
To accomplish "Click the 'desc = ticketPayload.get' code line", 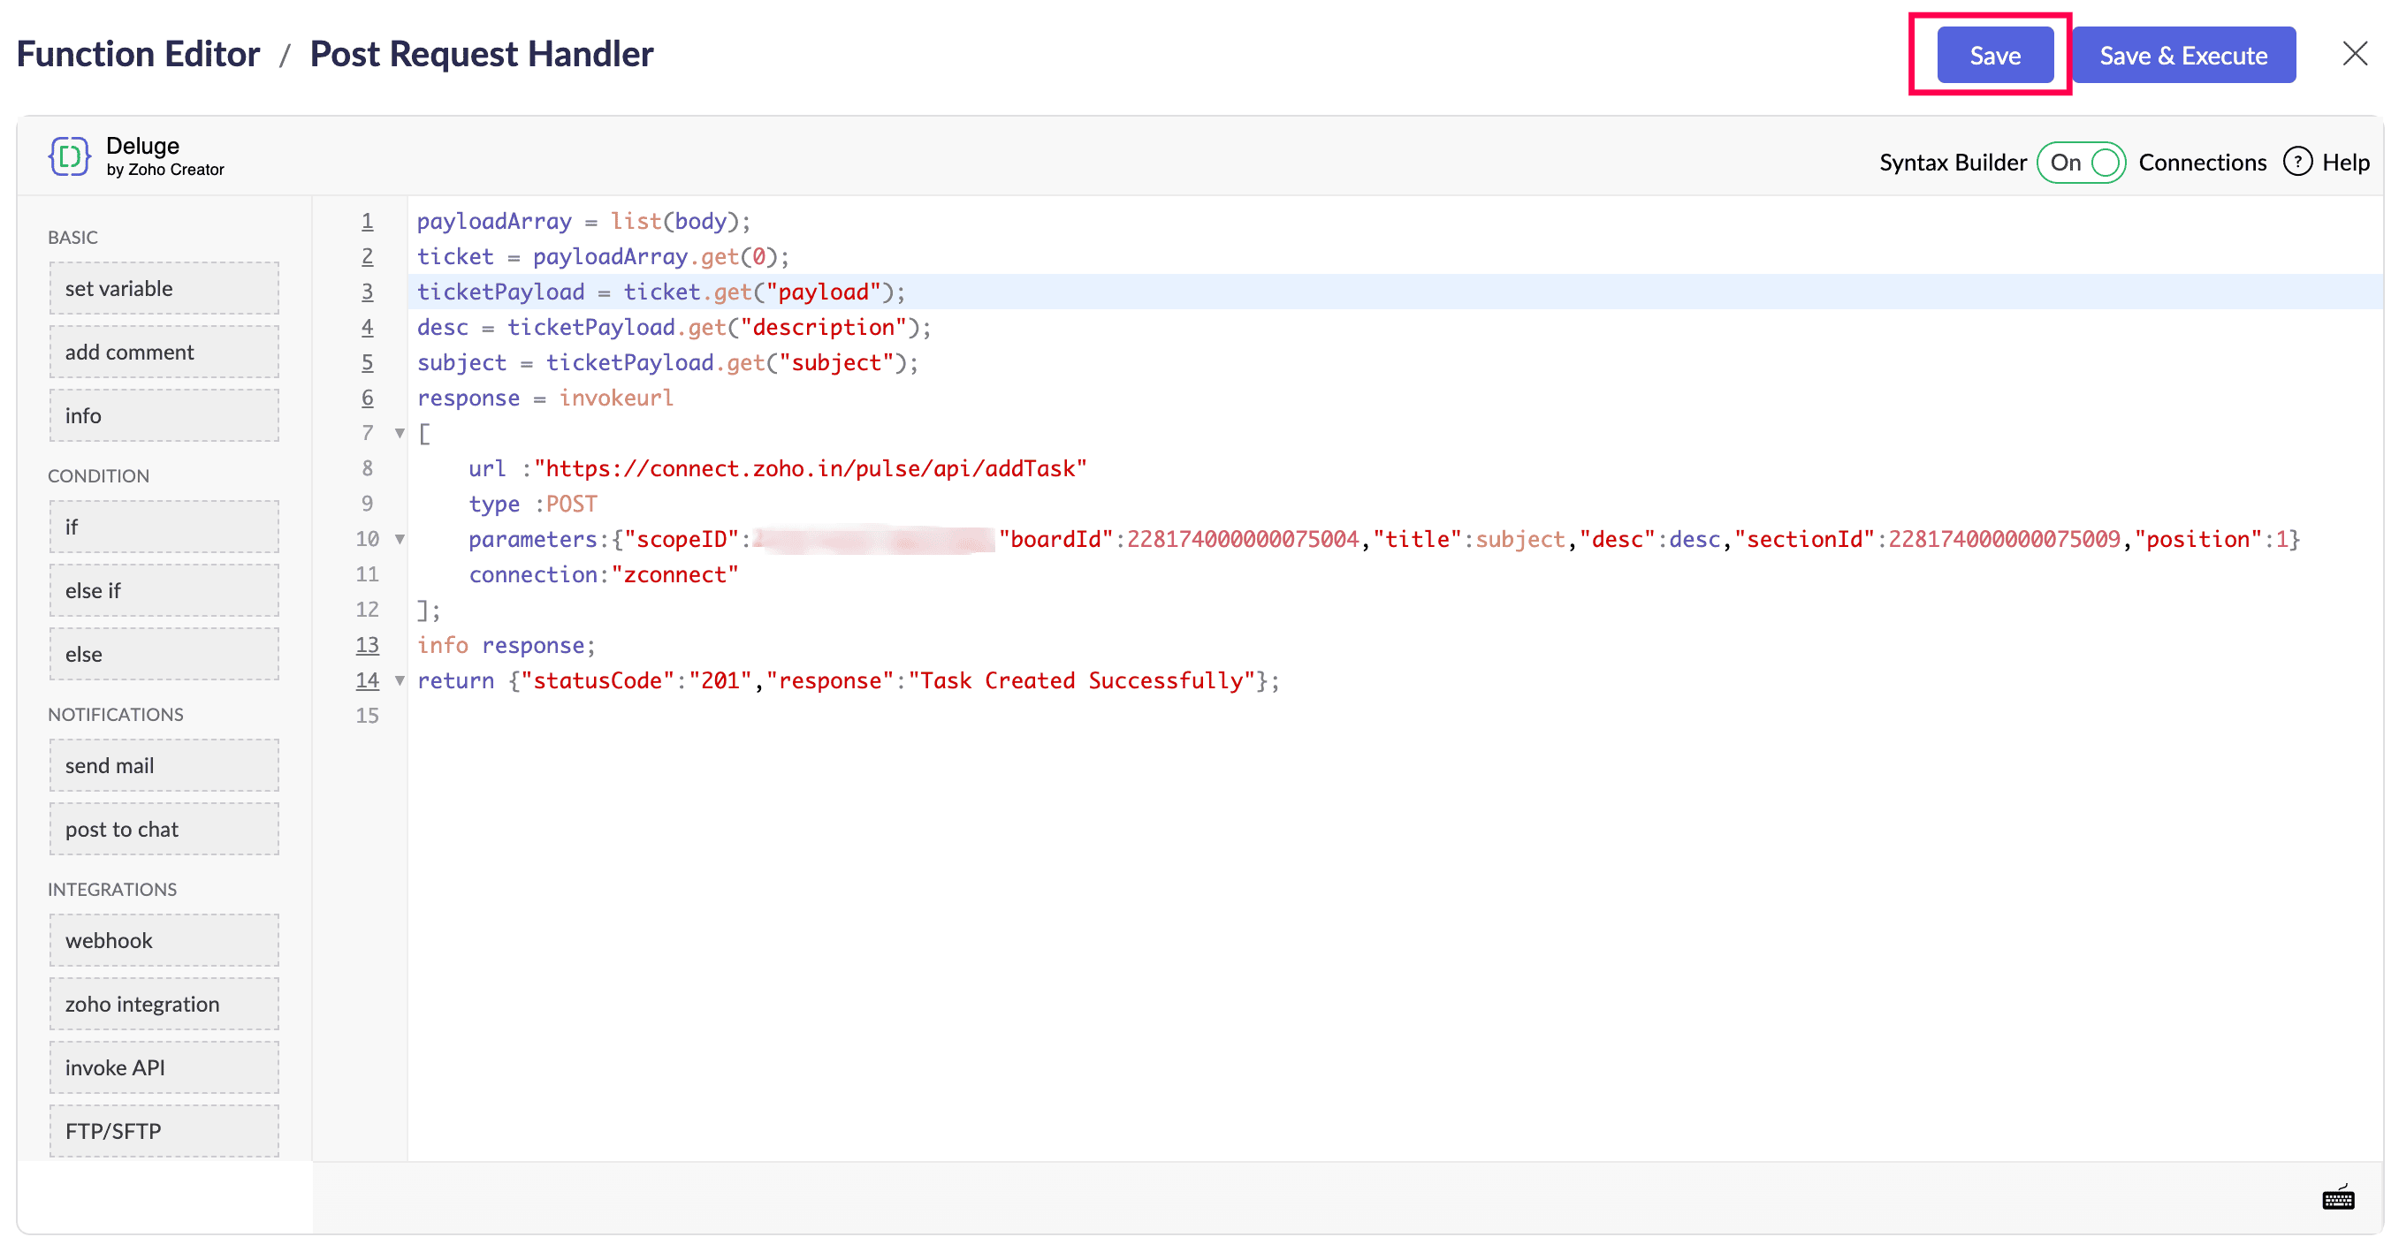I will pyautogui.click(x=674, y=328).
